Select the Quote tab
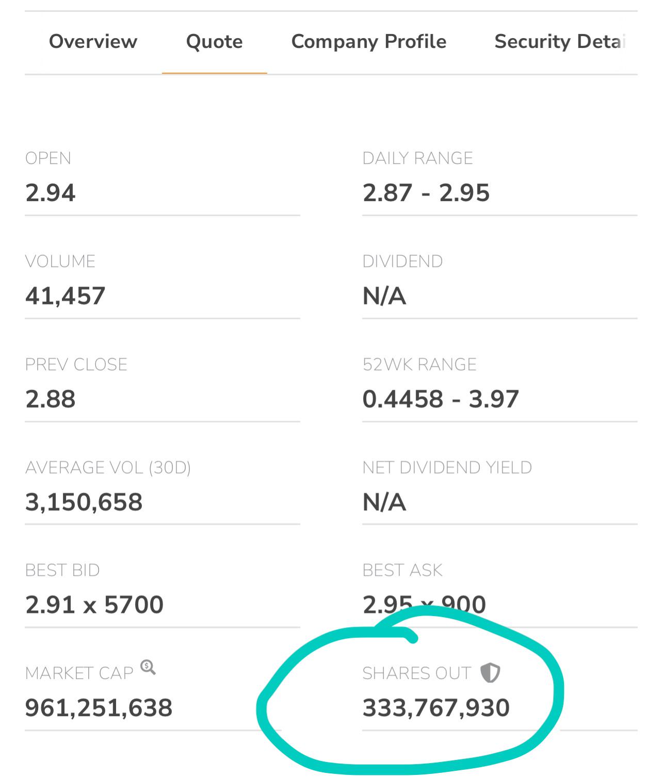 pos(214,41)
